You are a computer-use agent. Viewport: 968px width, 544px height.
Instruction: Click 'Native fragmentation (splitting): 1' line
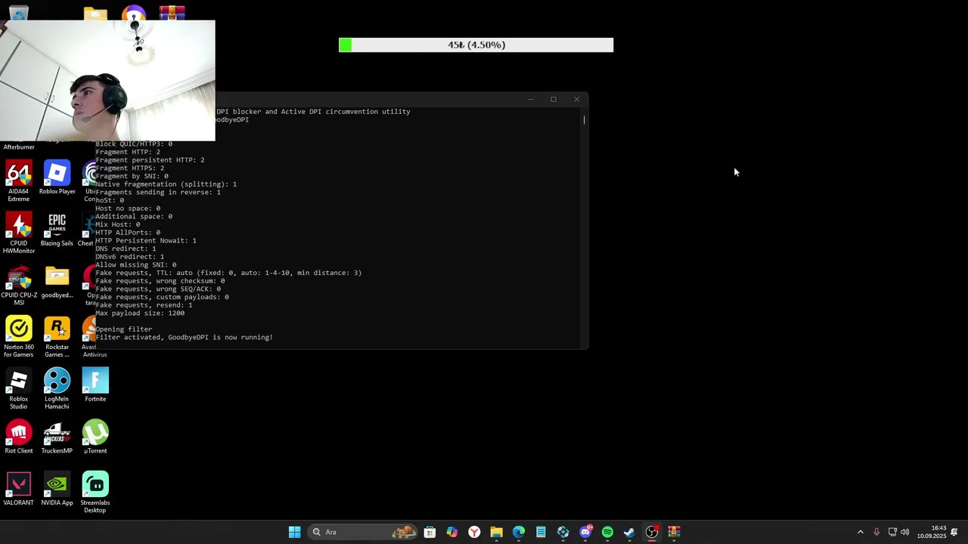pyautogui.click(x=166, y=184)
